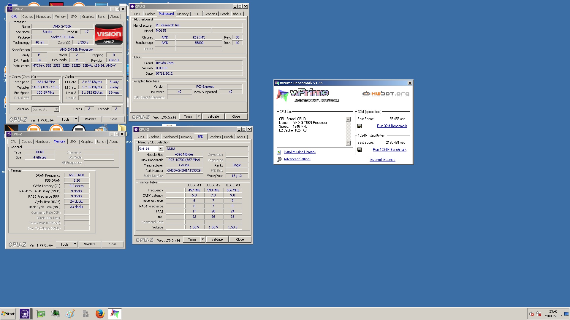Click the green chip taskbar icon
The width and height of the screenshot is (570, 320).
pos(41,314)
